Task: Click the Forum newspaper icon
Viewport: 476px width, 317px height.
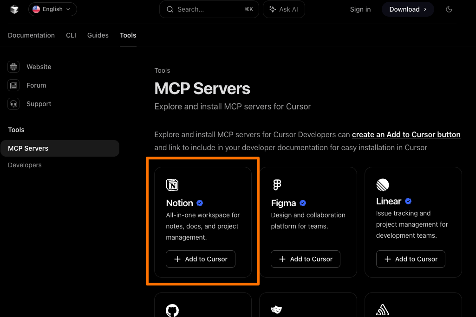Action: [13, 85]
